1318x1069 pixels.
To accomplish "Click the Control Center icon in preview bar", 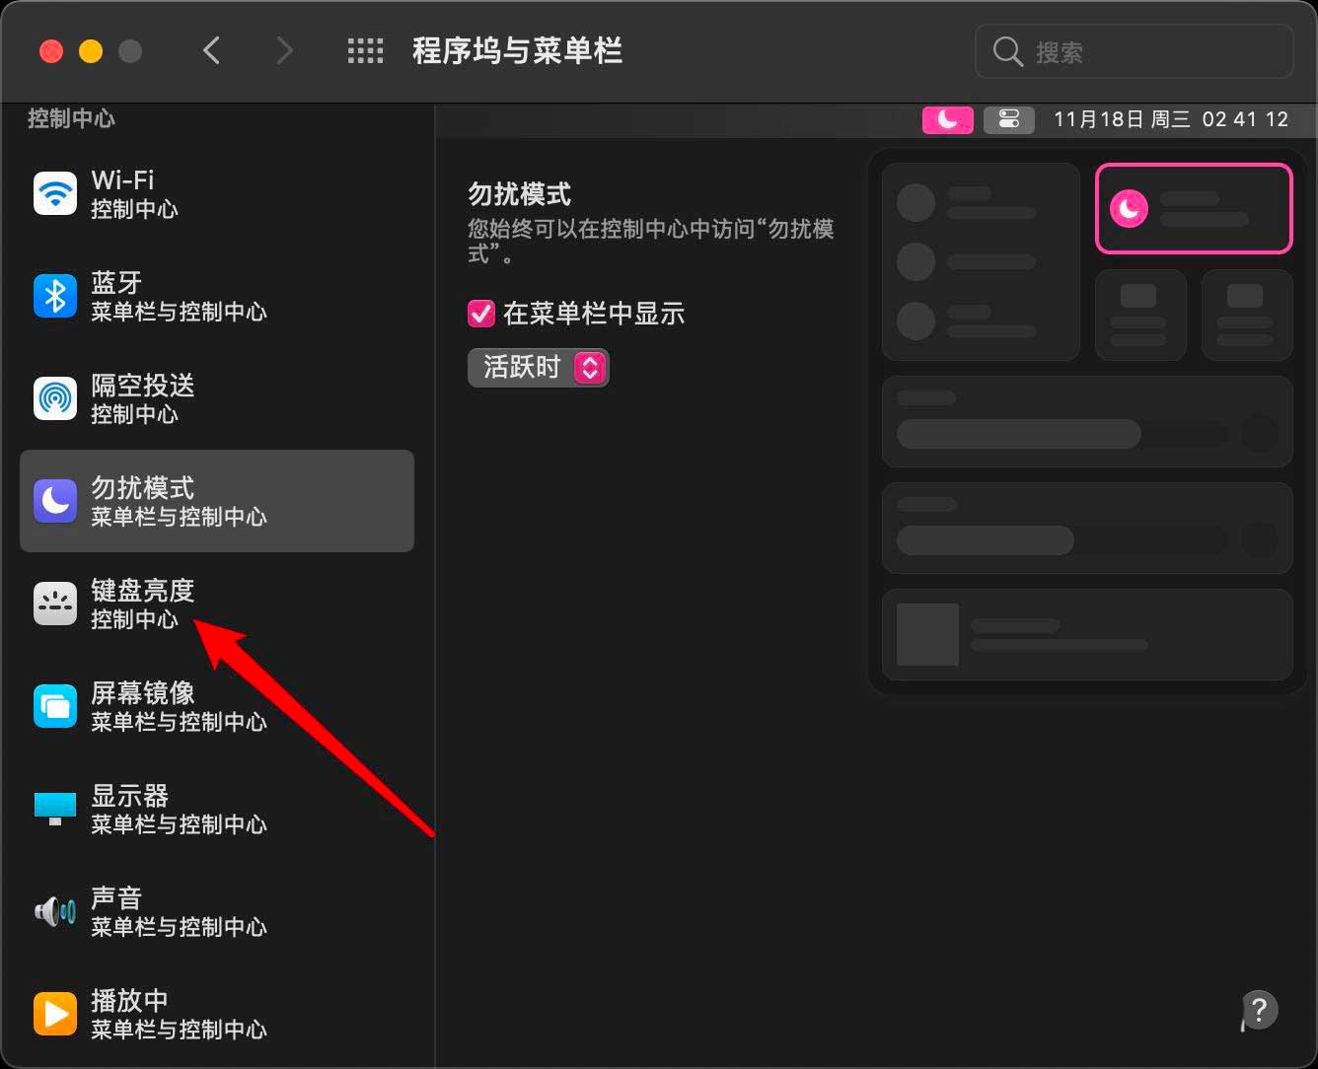I will [1009, 119].
